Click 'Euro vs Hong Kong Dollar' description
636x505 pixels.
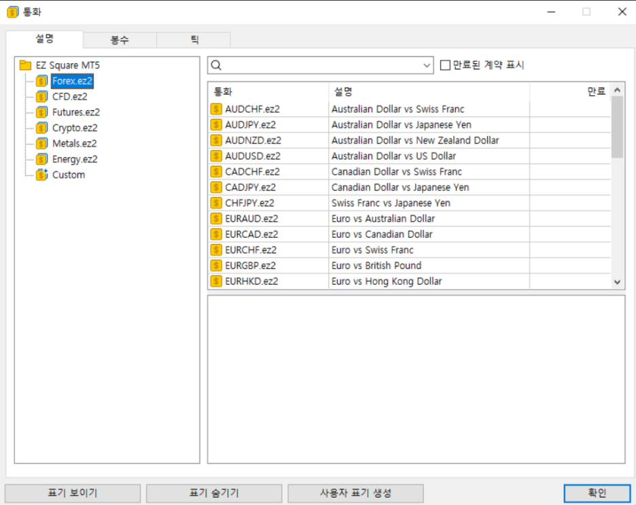387,281
